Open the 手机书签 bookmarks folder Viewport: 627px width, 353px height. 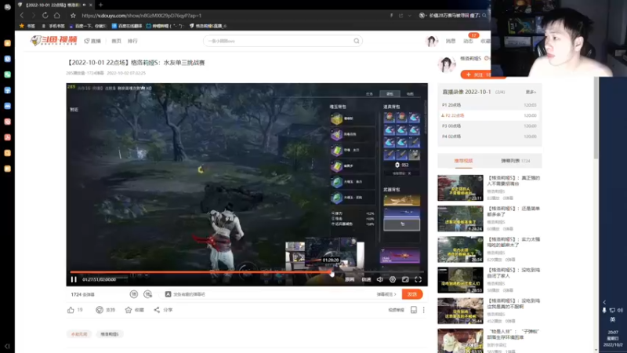(53, 26)
